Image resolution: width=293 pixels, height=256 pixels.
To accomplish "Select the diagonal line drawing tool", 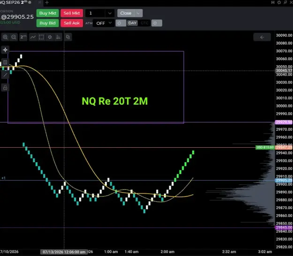I will point(5,75).
